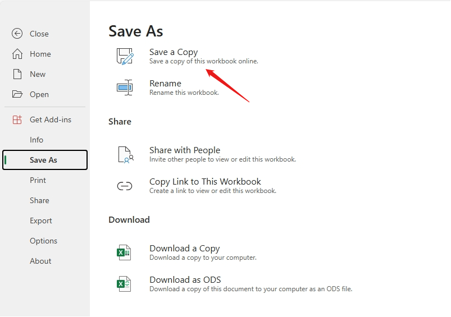Select the Save As sidebar item
451x317 pixels.
pyautogui.click(x=45, y=160)
